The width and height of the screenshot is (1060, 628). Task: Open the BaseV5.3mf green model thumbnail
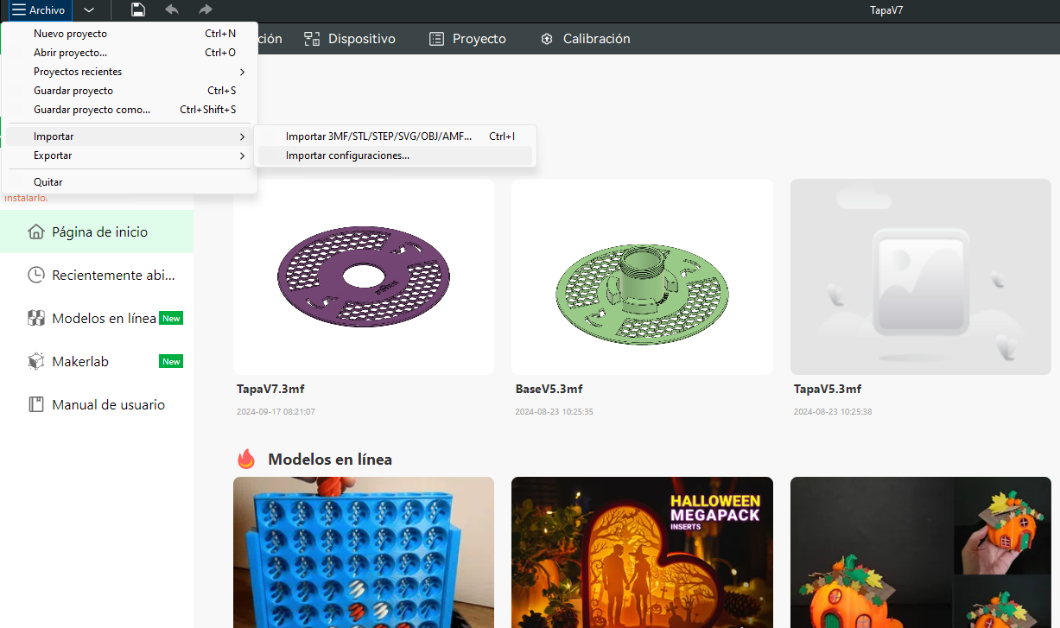tap(642, 276)
